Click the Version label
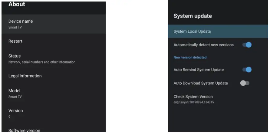This screenshot has height=134, width=270. pos(15,111)
